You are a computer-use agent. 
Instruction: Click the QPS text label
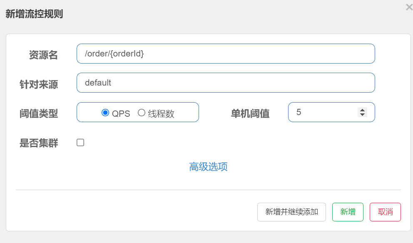coord(121,114)
